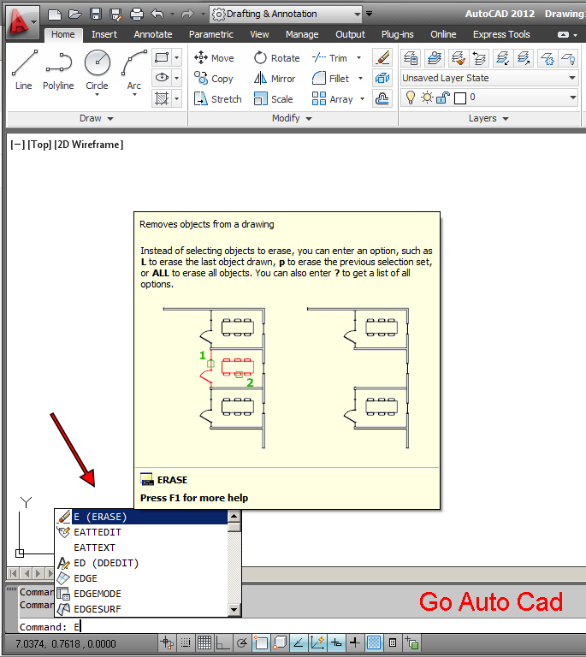Switch to the View ribbon tab
Viewport: 586px width, 657px height.
259,34
